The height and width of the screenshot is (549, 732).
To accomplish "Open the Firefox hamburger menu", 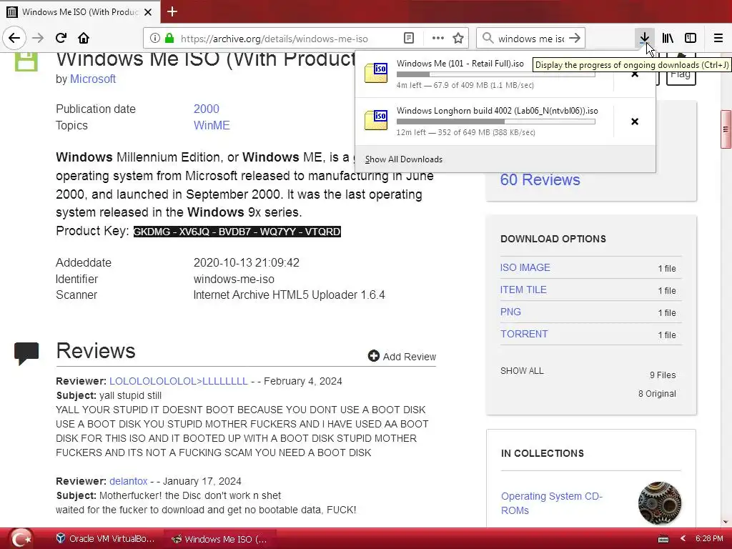I will (718, 39).
